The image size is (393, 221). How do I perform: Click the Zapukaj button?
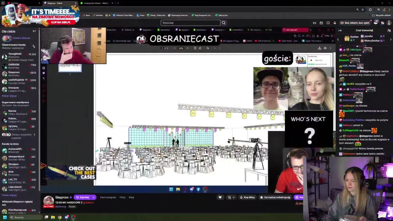(83, 197)
